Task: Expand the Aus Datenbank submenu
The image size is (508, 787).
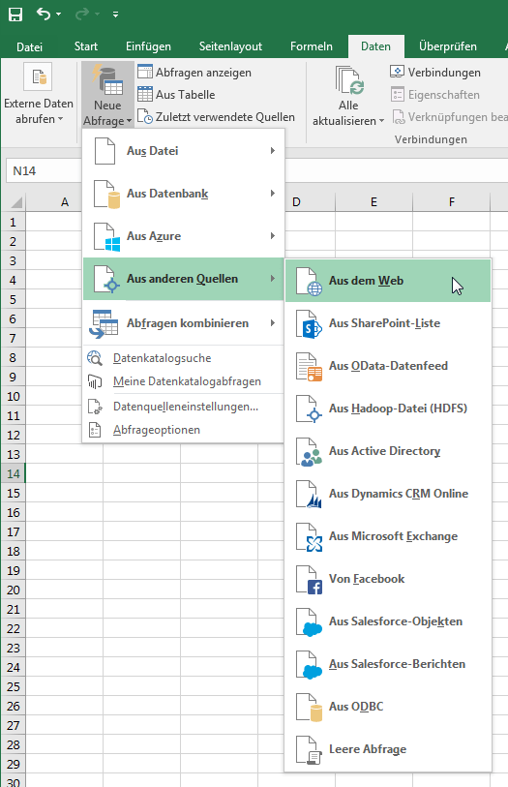Action: (x=184, y=194)
